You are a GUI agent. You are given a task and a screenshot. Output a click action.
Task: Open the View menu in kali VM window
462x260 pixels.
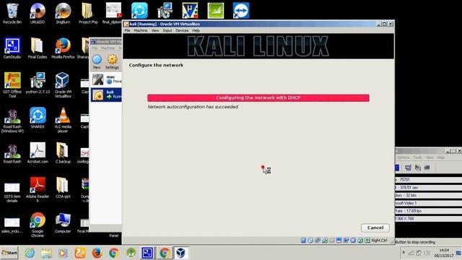(x=155, y=30)
